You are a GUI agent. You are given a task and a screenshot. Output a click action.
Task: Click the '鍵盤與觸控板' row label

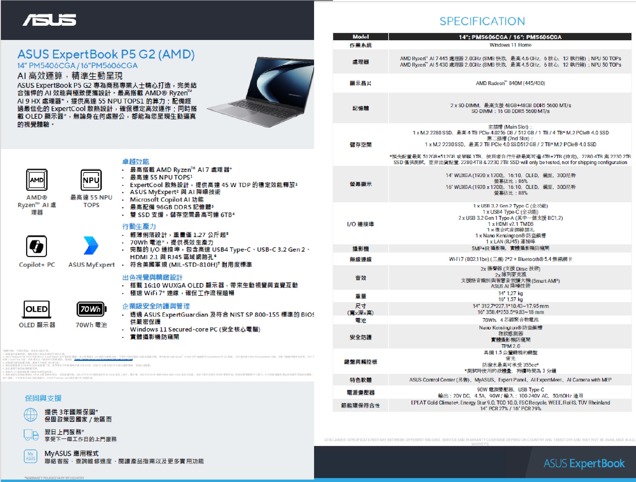coord(361,362)
